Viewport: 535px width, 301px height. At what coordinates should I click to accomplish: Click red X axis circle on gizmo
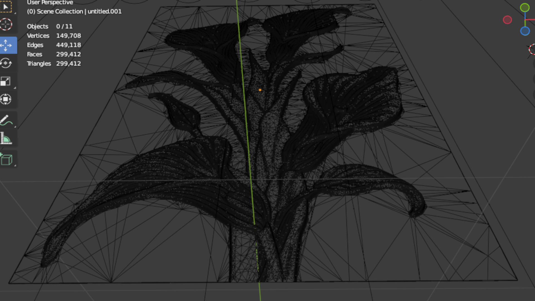pos(507,20)
